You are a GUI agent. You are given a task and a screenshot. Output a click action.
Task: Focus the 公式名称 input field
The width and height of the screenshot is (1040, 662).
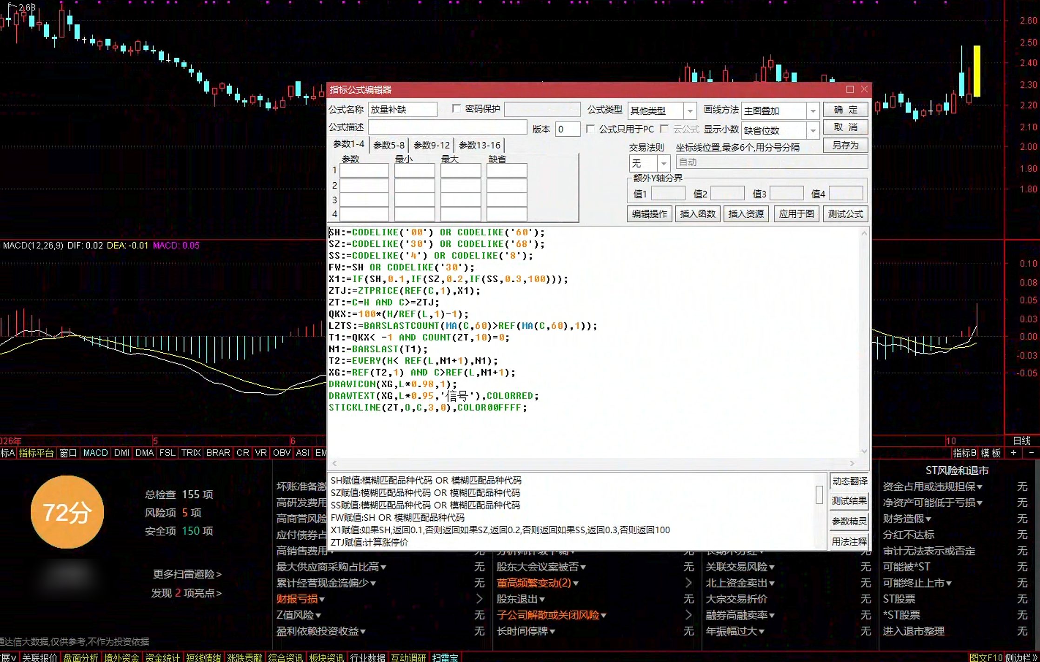tap(402, 109)
